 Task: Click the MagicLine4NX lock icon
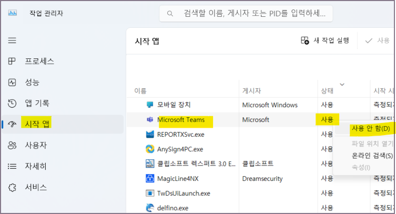tap(150, 178)
